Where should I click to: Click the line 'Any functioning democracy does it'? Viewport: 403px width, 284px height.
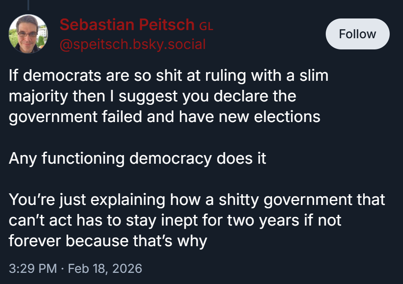(137, 159)
